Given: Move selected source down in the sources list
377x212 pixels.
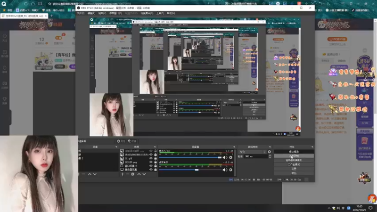Looking at the screenshot, I should click(144, 174).
